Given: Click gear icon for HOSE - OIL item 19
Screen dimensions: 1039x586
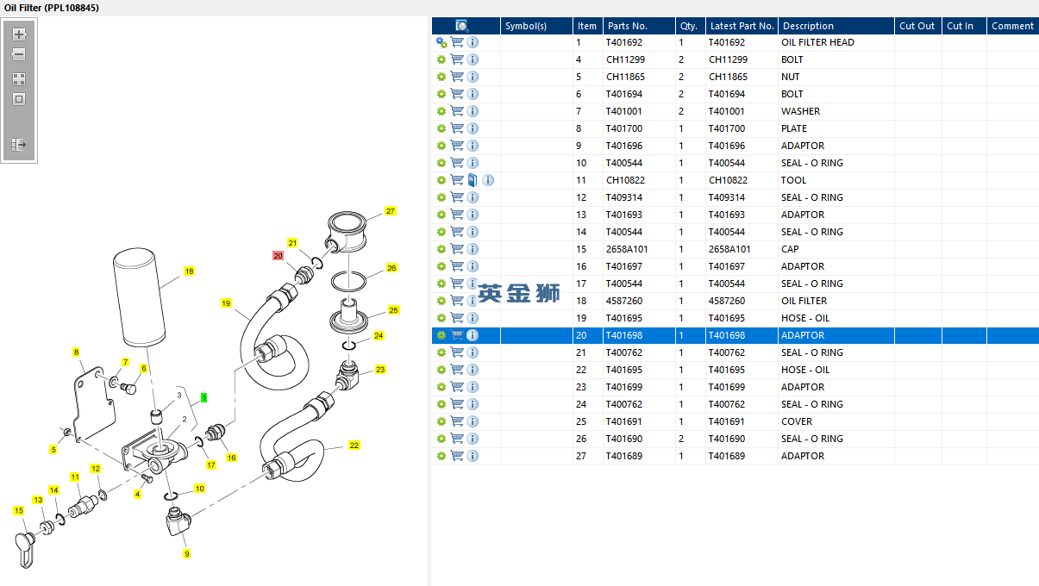Looking at the screenshot, I should click(441, 318).
